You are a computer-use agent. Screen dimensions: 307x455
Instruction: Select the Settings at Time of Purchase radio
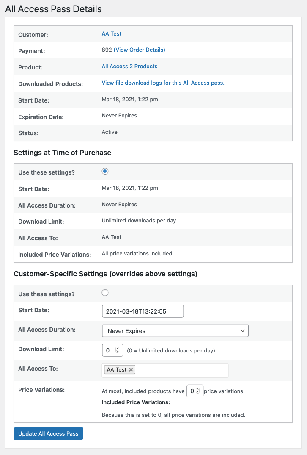(x=105, y=171)
